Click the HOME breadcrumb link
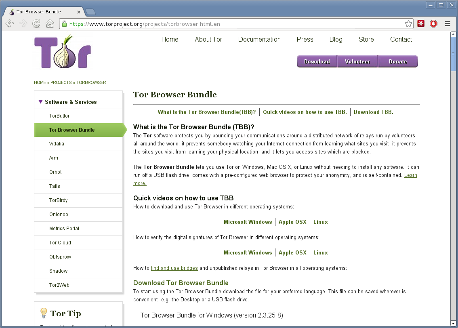Screen dimensions: 458x328 point(40,83)
